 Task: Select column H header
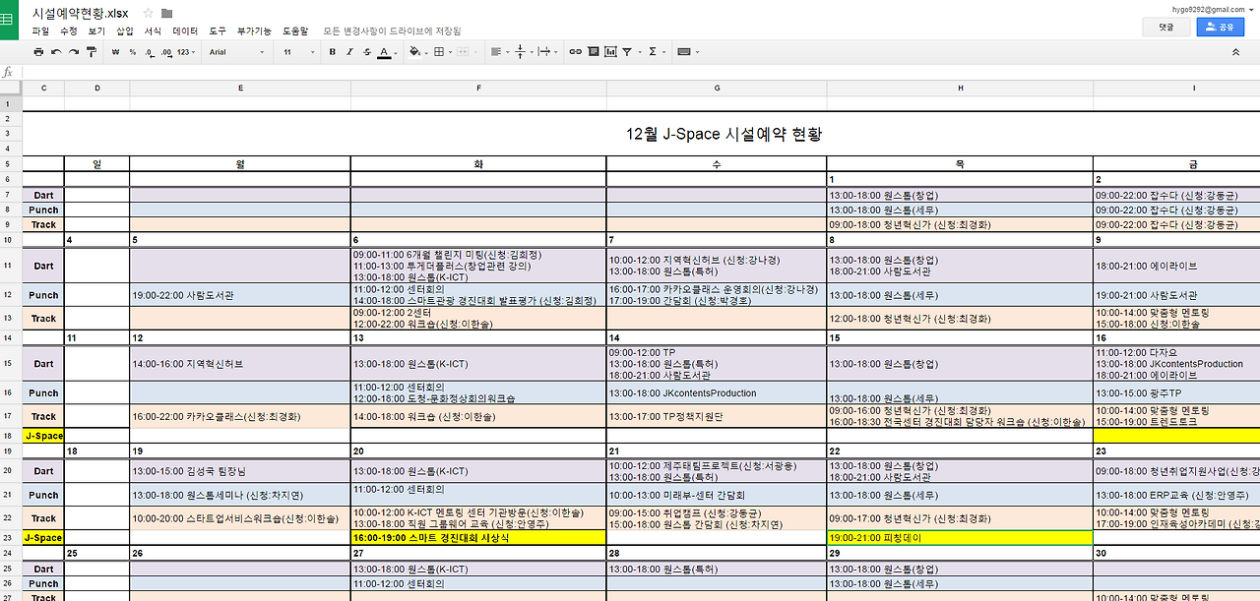[x=960, y=89]
